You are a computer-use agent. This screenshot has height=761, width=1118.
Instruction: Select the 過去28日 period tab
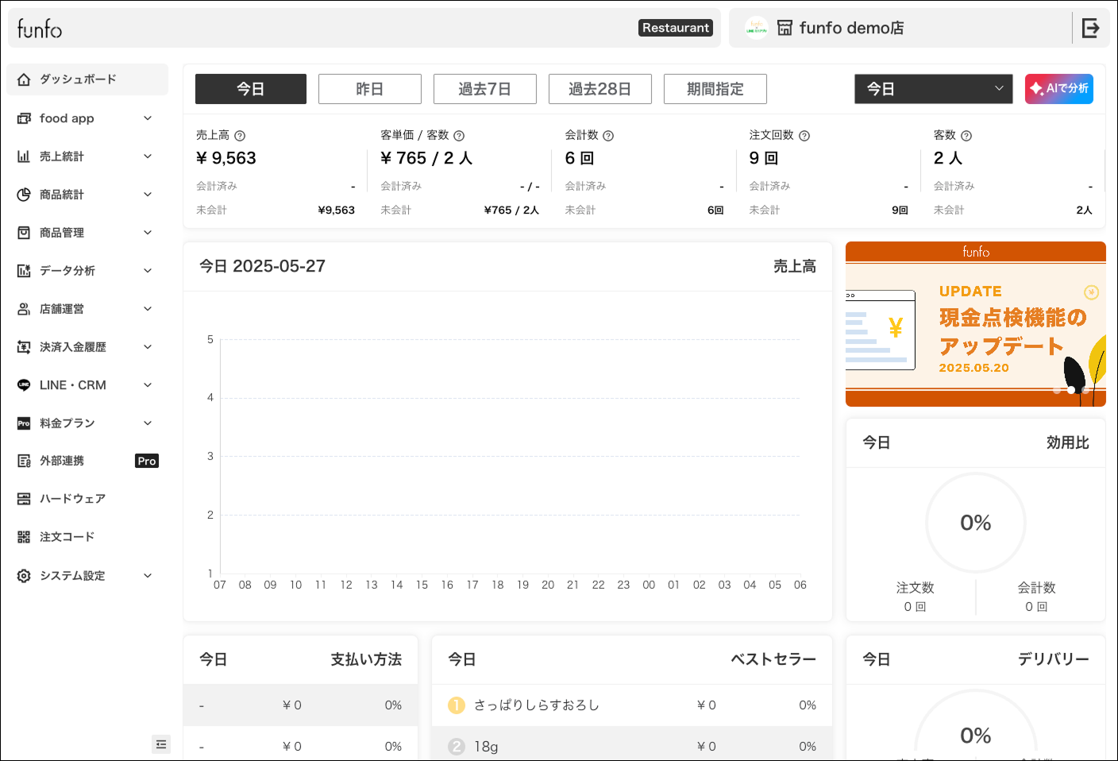point(600,89)
